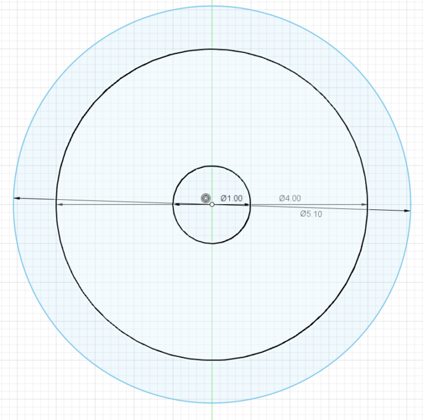Click right arrowhead of the Ø1.00 dimension
The width and height of the screenshot is (423, 420).
248,205
